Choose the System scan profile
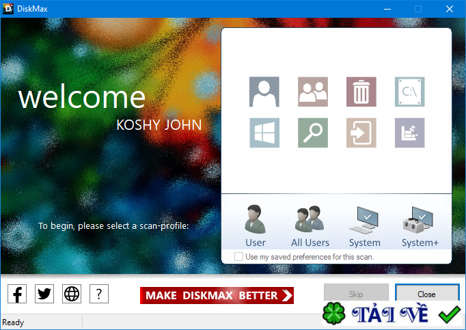466x330 pixels. point(365,226)
